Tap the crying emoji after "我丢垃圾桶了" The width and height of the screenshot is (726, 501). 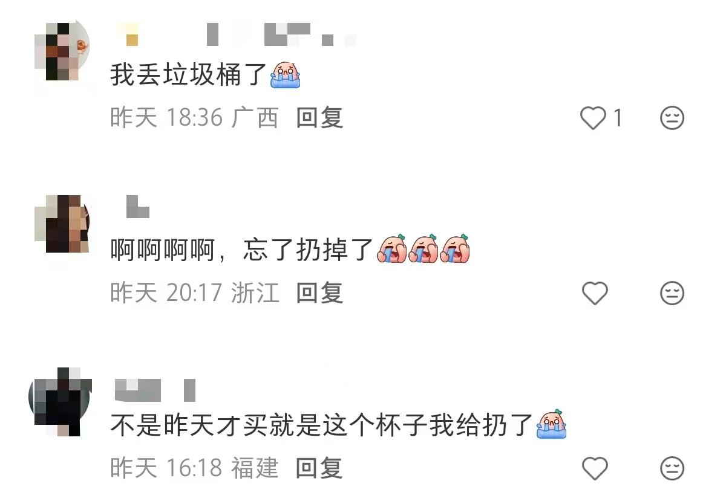286,75
